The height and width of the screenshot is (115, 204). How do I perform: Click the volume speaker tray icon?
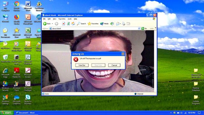(182, 113)
